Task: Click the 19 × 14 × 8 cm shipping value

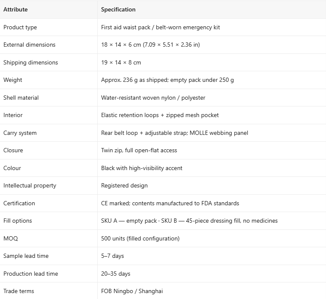Action: click(x=121, y=62)
